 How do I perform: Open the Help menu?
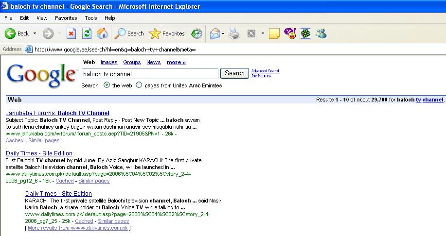pos(109,18)
